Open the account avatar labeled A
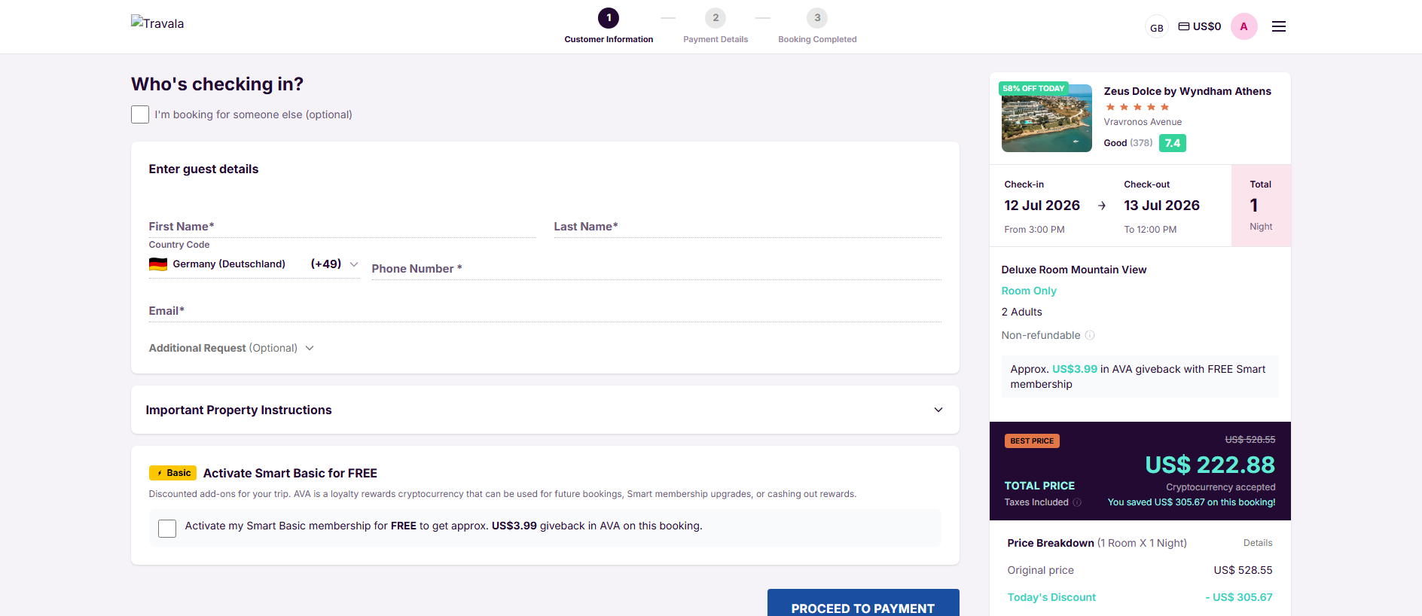Image resolution: width=1422 pixels, height=616 pixels. [x=1244, y=26]
